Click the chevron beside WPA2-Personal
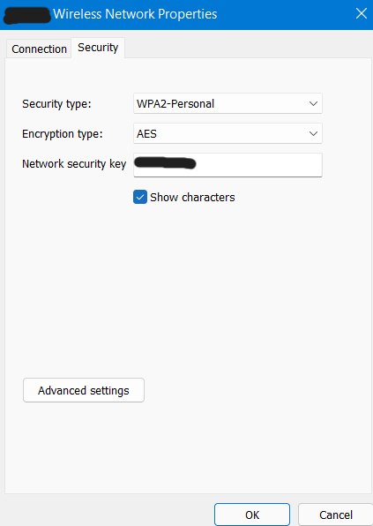This screenshot has height=526, width=373. point(313,103)
